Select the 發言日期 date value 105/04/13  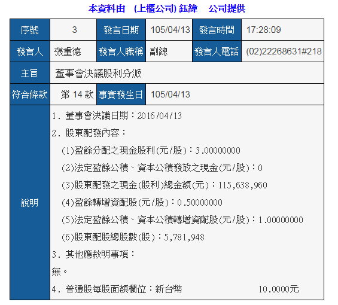(170, 30)
